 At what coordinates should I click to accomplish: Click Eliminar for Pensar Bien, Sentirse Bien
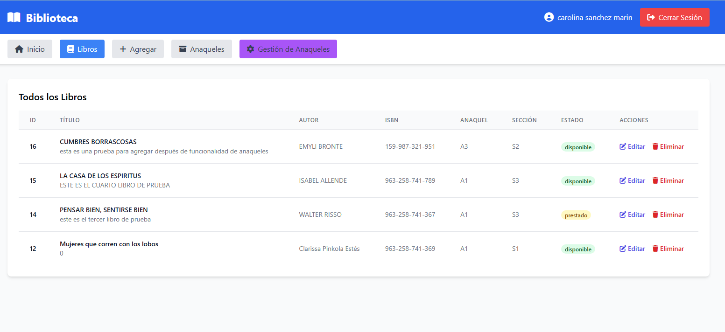click(x=671, y=214)
